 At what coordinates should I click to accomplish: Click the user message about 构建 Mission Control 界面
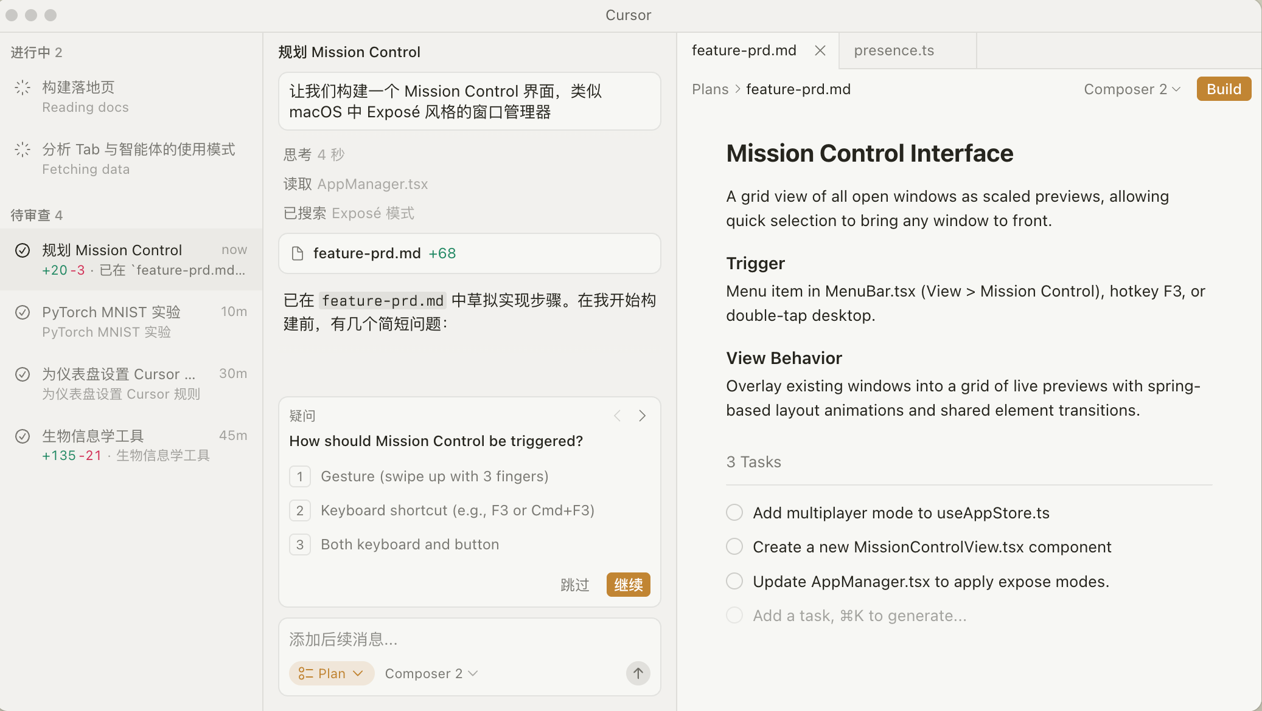tap(470, 101)
